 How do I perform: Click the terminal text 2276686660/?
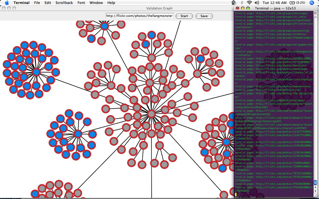243,160
